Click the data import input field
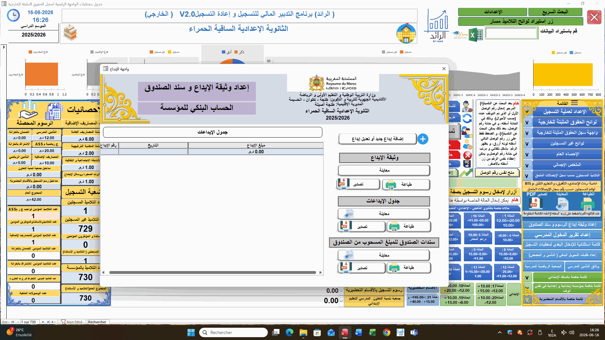 511,33
